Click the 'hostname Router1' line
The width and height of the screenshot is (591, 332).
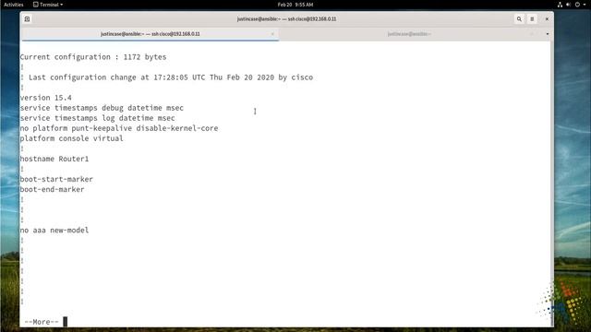click(54, 159)
